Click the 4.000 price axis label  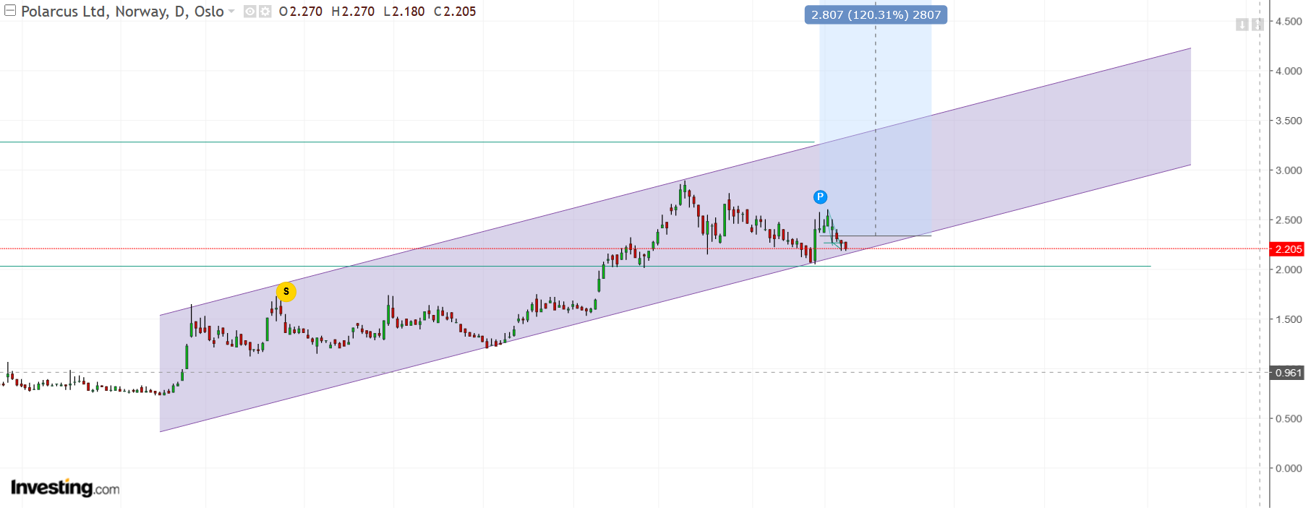pos(1289,71)
